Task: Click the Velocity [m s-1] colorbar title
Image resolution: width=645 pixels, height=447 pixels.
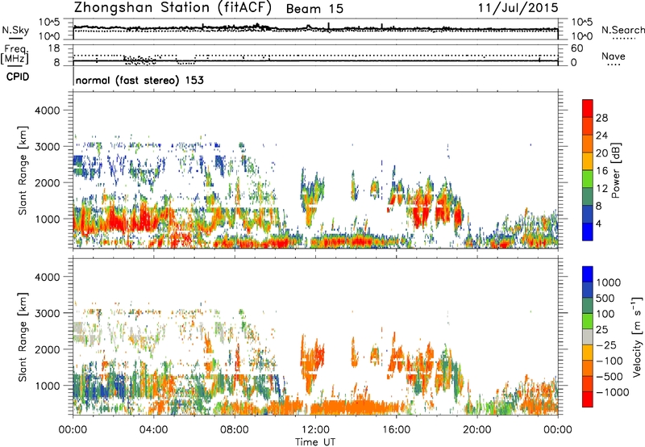Action: (x=637, y=336)
